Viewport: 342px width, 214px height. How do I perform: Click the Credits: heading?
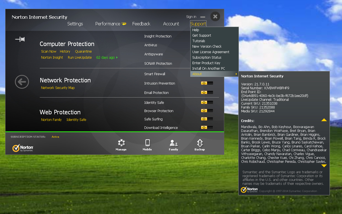(248, 121)
